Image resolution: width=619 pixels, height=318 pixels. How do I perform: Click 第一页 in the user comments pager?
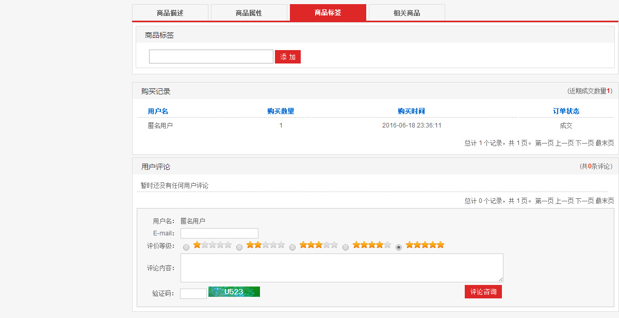tap(544, 201)
